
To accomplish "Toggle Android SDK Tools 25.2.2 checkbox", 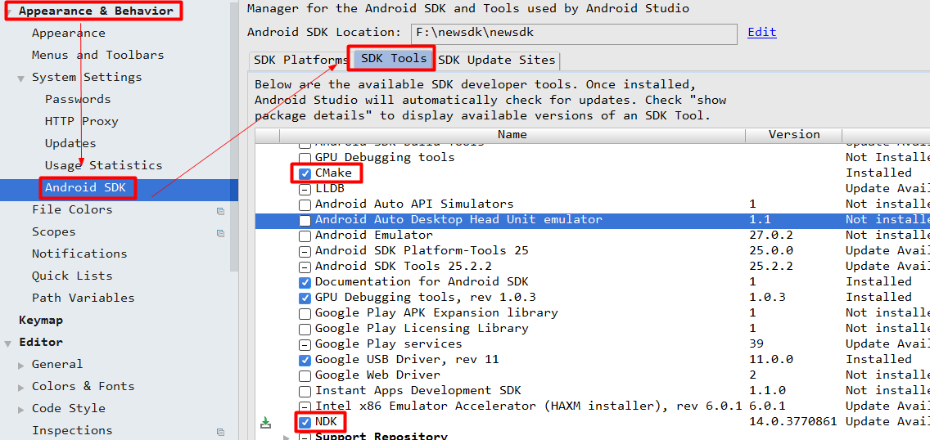I will 305,267.
